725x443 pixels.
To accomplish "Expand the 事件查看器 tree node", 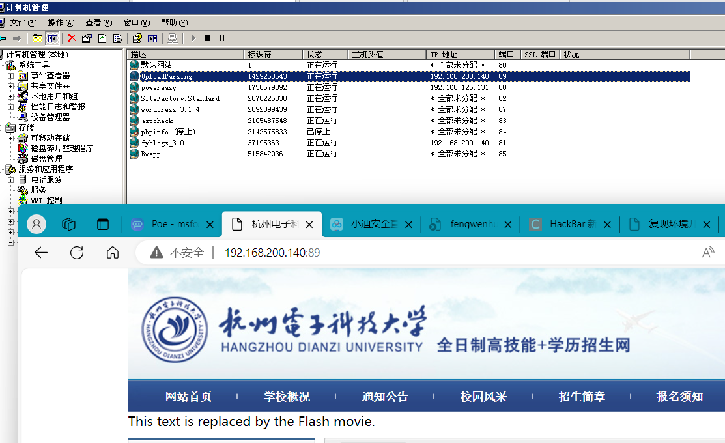I will point(9,76).
